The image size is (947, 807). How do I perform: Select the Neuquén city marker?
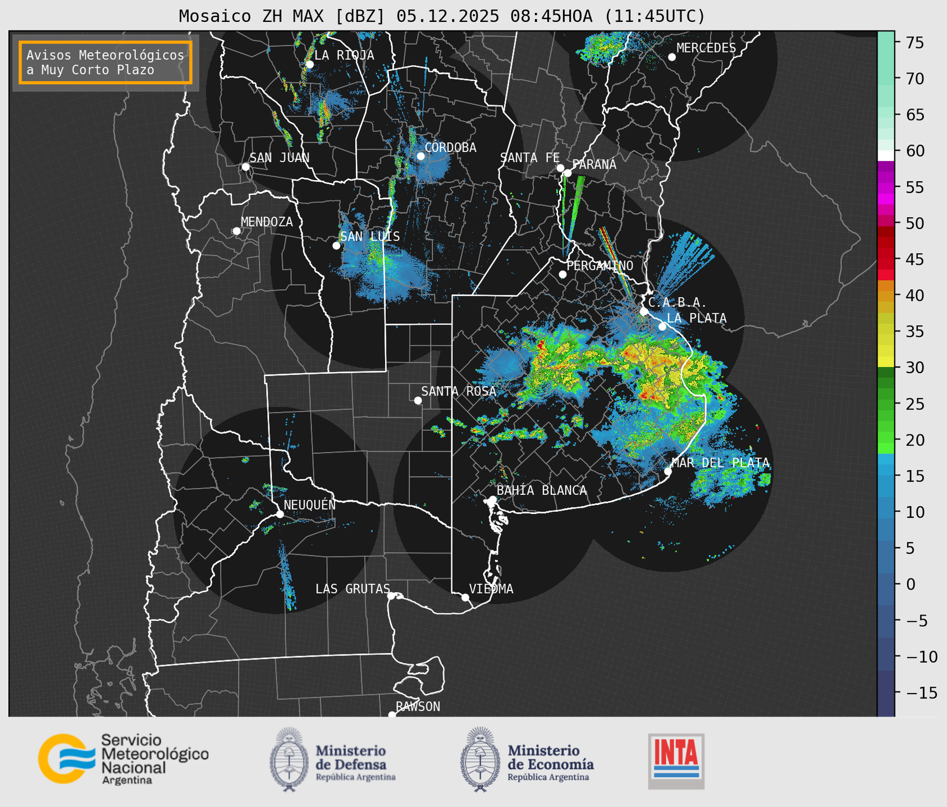(x=280, y=514)
